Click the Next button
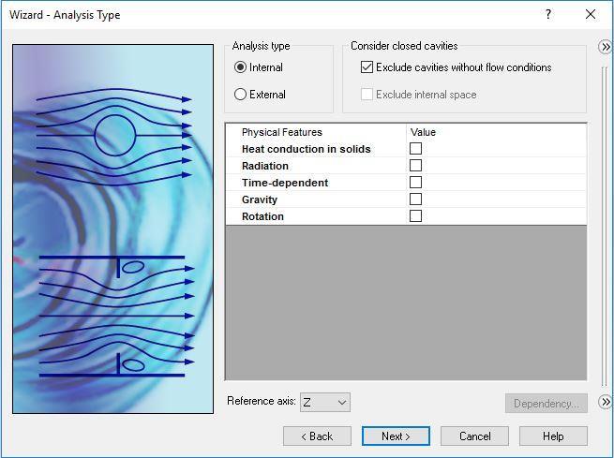Screen dimensions: 614x458 [396, 436]
